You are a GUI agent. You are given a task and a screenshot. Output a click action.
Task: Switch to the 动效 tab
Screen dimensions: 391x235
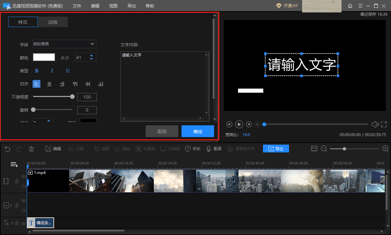tap(53, 22)
